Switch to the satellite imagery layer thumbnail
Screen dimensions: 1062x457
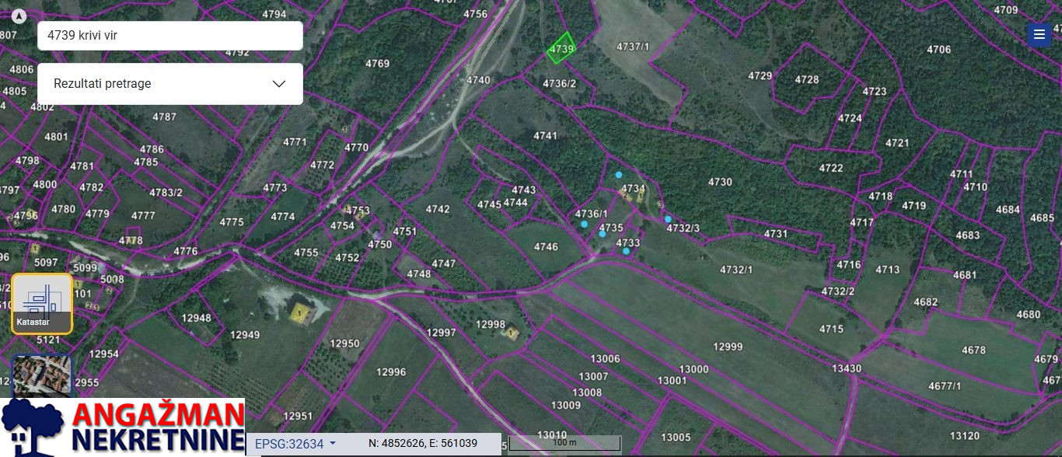point(42,375)
